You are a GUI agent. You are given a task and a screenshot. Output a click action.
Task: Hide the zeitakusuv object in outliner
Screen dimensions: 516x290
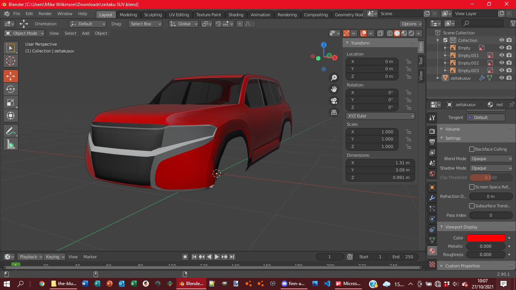coord(502,78)
